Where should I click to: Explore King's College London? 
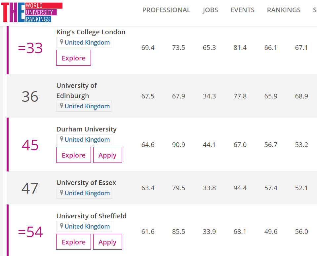click(x=73, y=58)
